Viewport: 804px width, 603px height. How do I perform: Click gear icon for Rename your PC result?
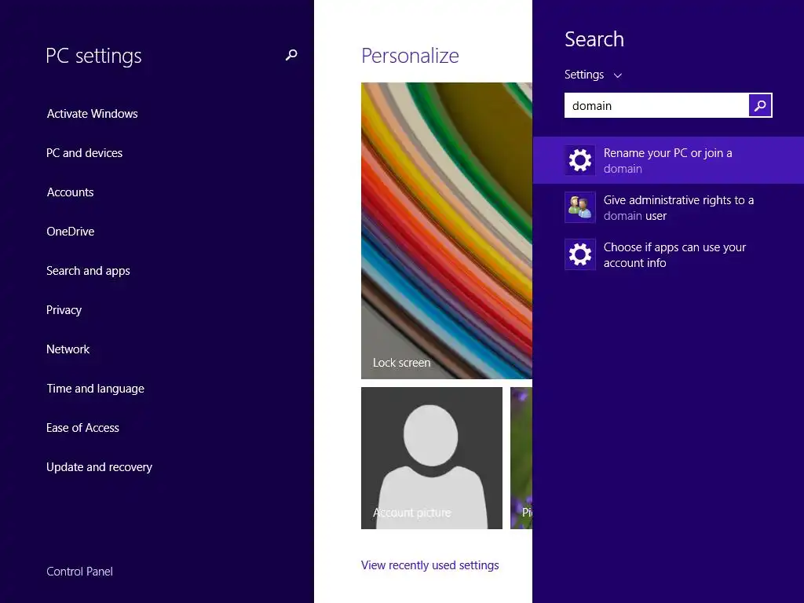(580, 160)
